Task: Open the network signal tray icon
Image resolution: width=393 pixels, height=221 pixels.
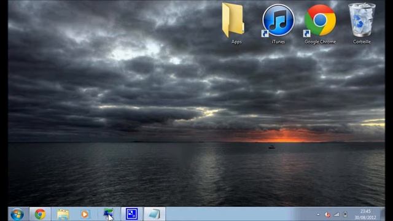Action: click(x=337, y=214)
